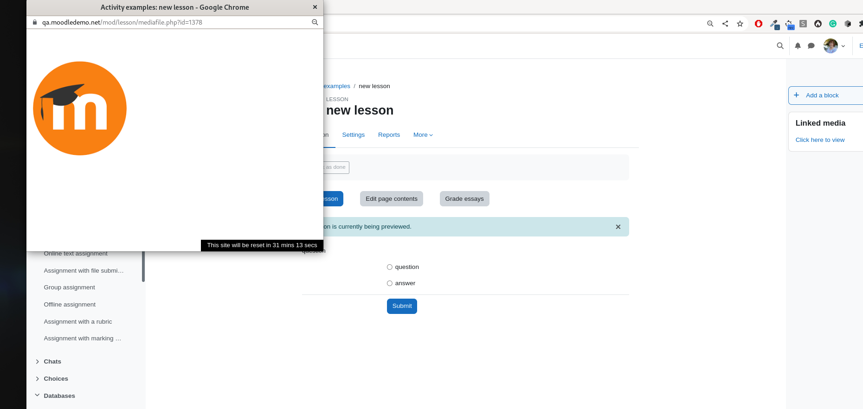This screenshot has width=863, height=409.
Task: Open user menu via profile picture
Action: point(831,46)
